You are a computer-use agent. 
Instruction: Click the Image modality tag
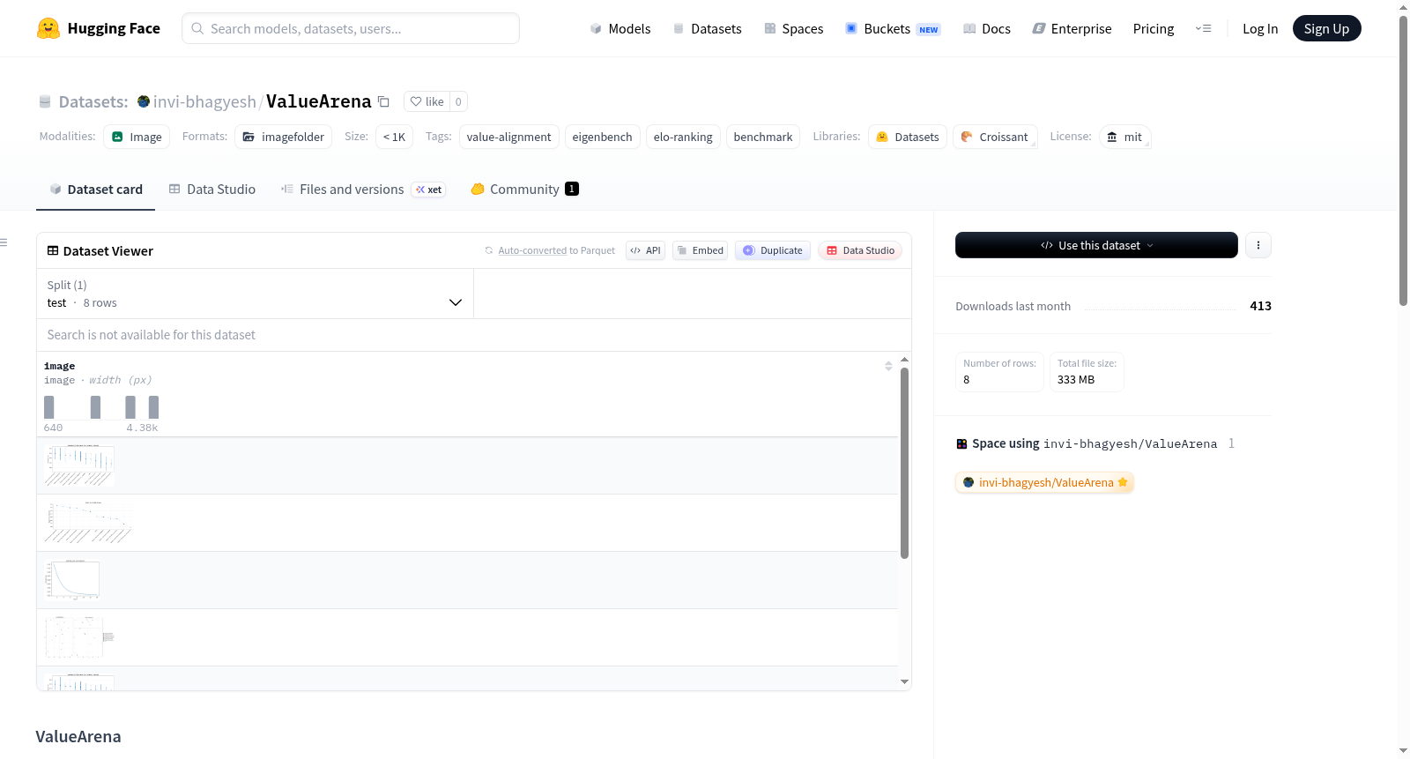tap(137, 137)
